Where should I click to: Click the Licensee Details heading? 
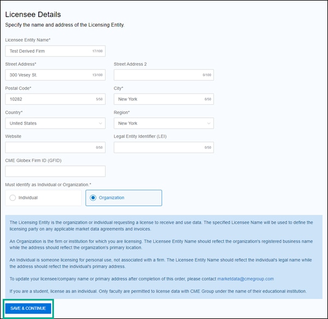point(33,15)
